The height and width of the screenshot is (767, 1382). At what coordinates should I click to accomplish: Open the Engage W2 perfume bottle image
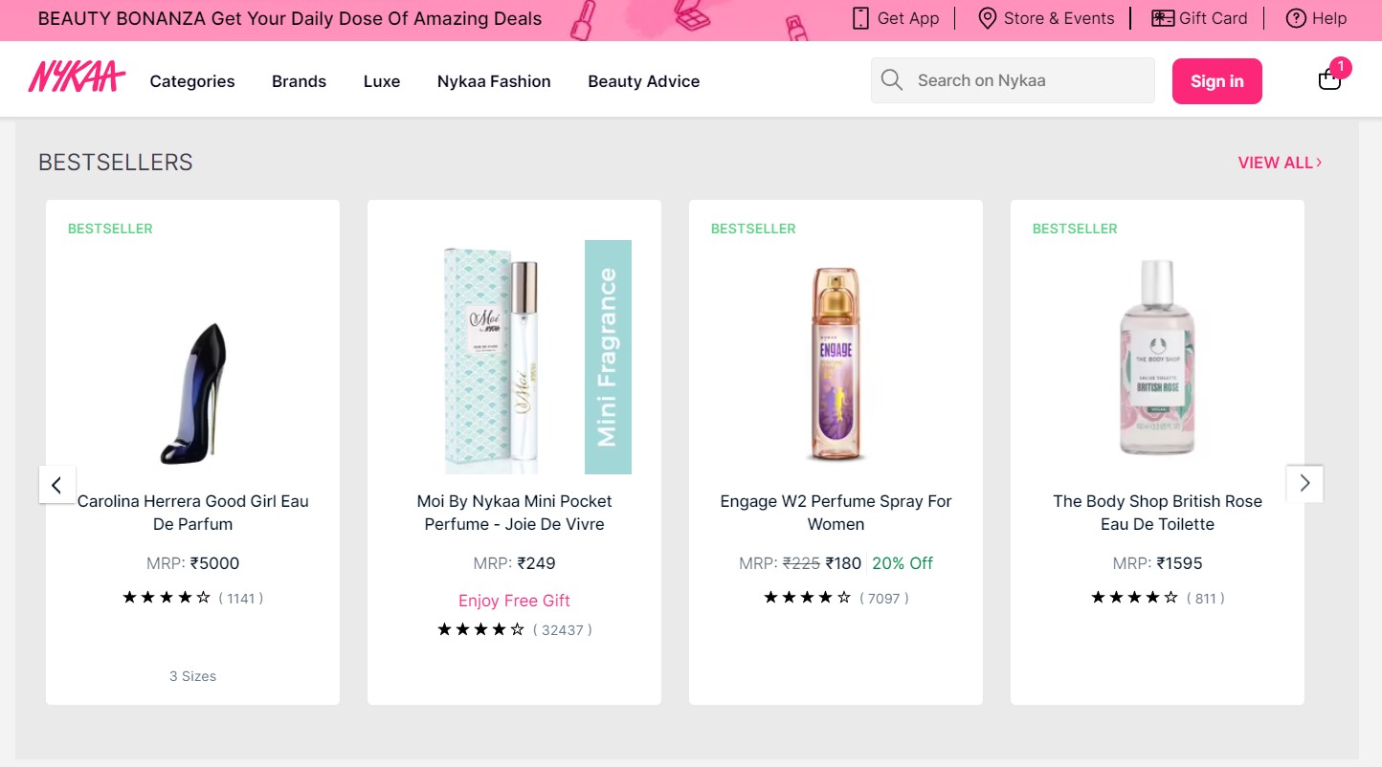point(836,363)
